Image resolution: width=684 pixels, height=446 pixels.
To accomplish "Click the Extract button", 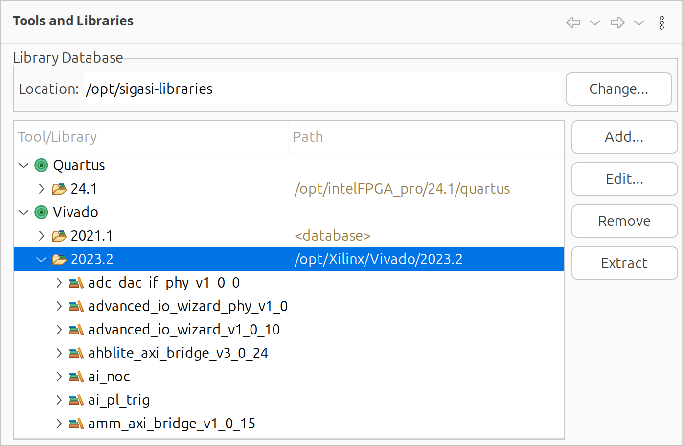I will point(624,263).
